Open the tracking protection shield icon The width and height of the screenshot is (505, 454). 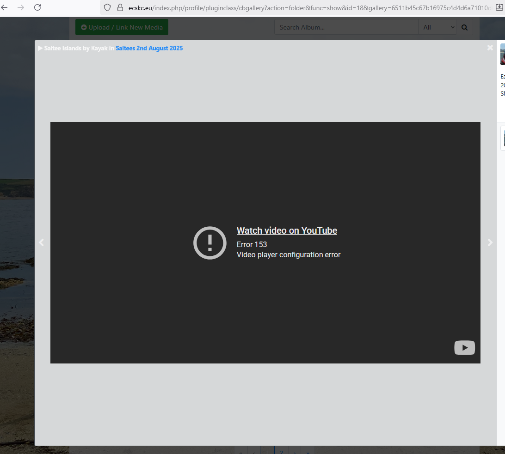107,7
